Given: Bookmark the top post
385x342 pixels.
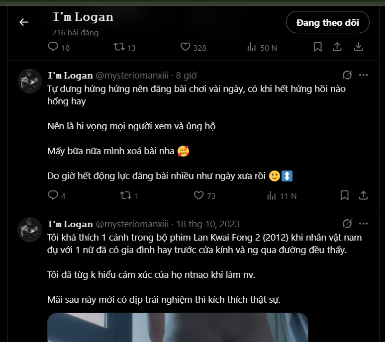Looking at the screenshot, I should tap(318, 47).
